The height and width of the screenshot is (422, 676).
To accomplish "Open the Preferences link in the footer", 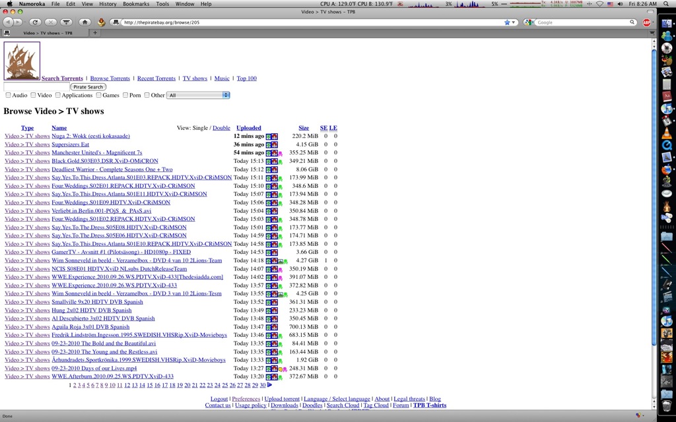I will pos(246,399).
